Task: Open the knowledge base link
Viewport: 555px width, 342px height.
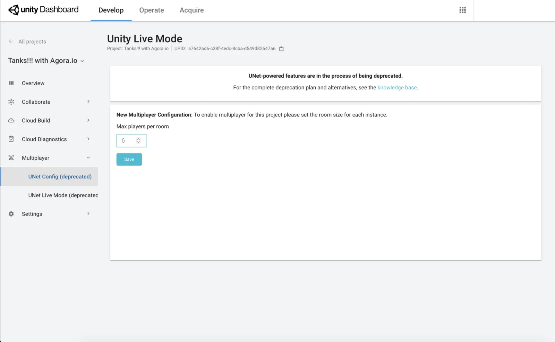Action: [x=397, y=88]
